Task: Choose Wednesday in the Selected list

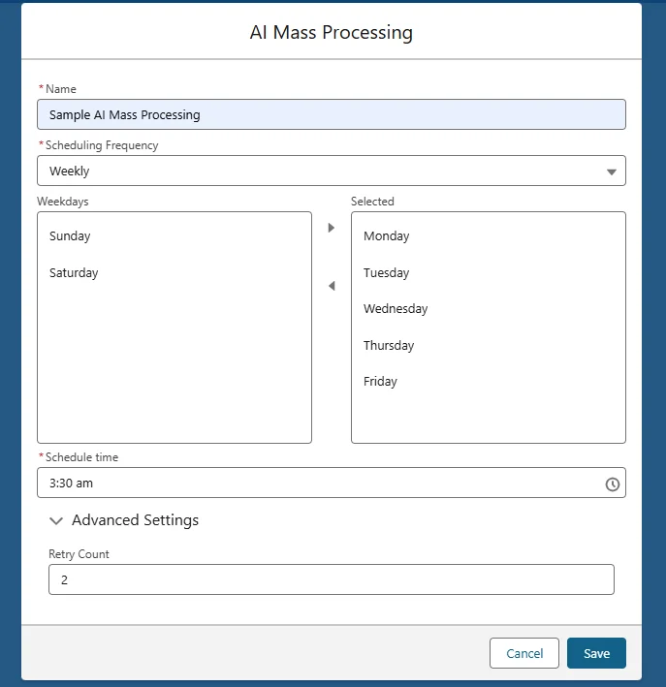Action: click(396, 309)
